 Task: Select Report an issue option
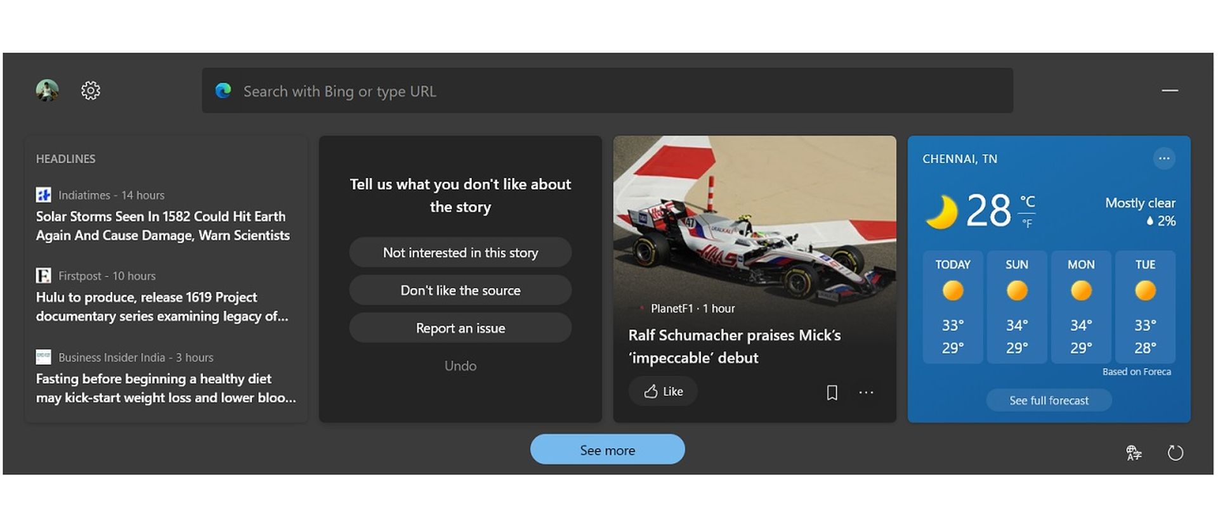(460, 328)
